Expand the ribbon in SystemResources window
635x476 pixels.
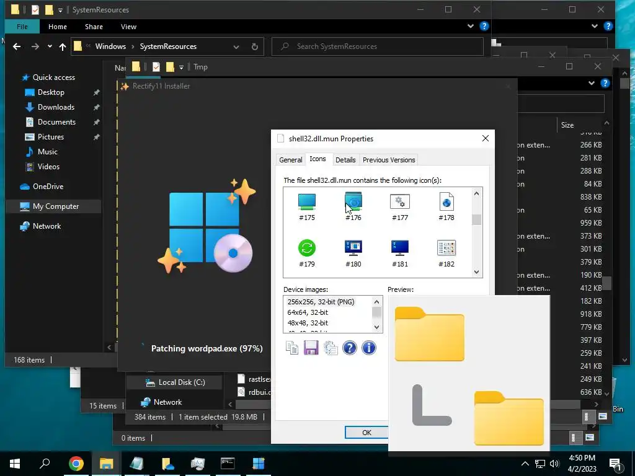coord(471,26)
